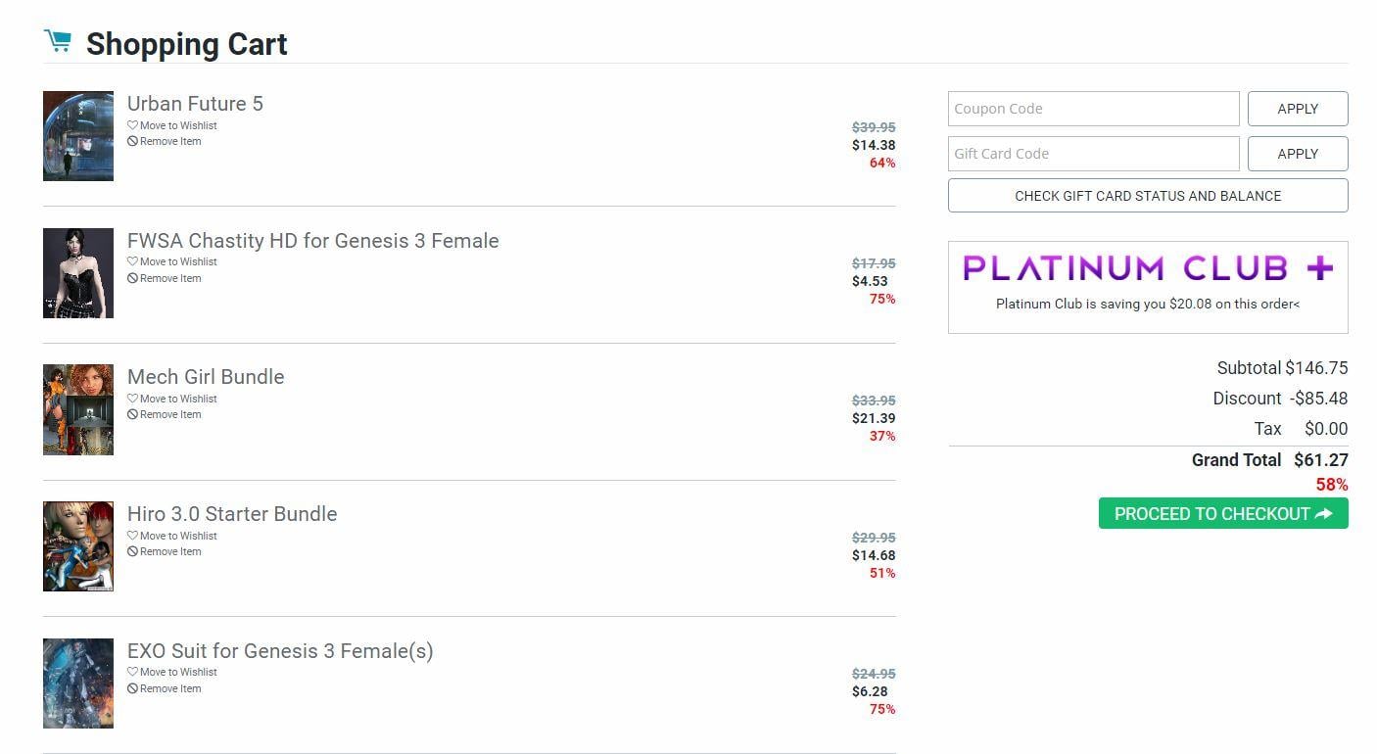Open the Platinum Club banner
The image size is (1377, 754).
(x=1148, y=287)
